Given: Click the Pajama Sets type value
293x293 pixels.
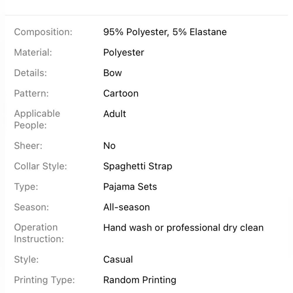Looking at the screenshot, I should point(130,187).
